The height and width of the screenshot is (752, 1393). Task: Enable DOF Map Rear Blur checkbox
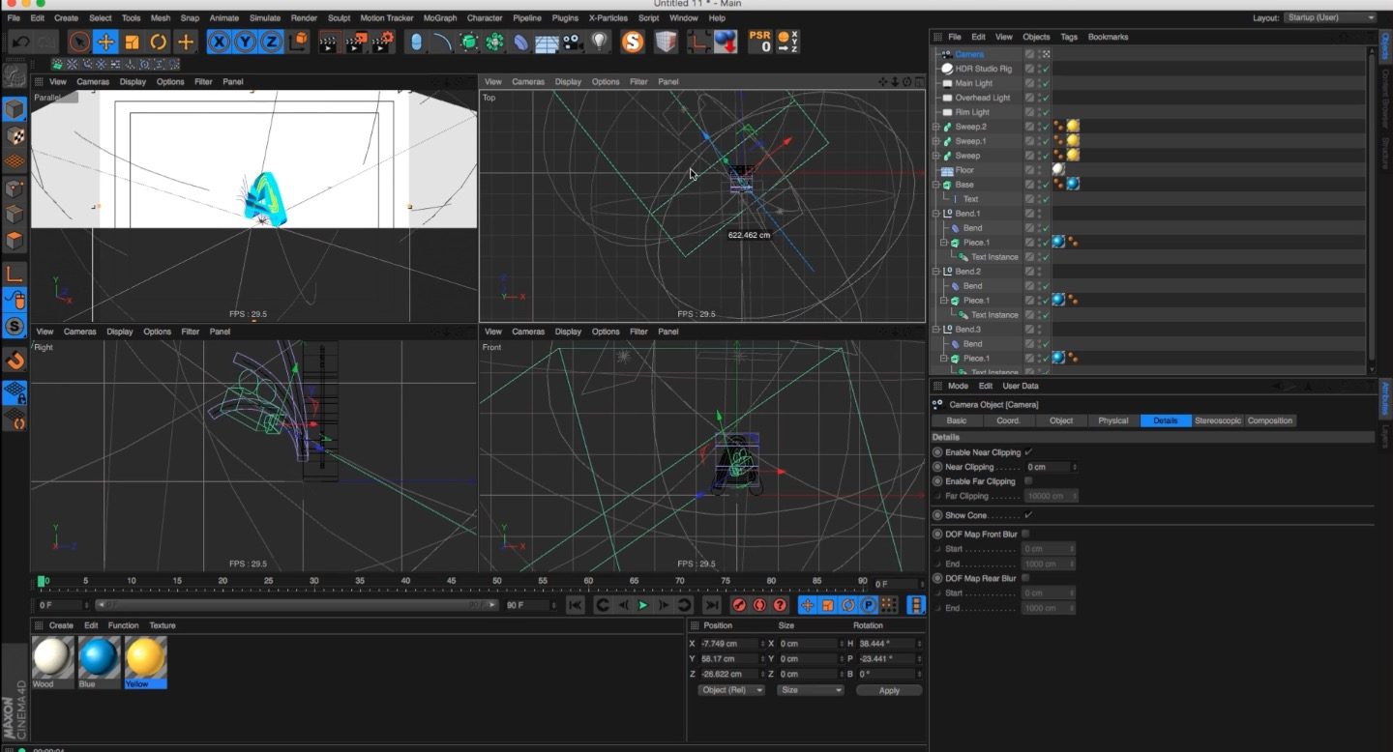(x=1025, y=578)
